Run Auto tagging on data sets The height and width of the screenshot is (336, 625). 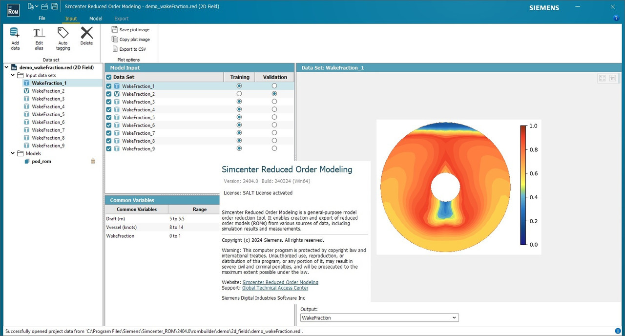point(63,33)
